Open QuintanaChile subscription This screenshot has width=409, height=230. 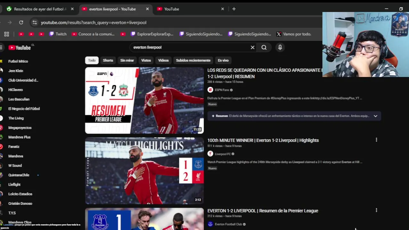[x=19, y=175]
